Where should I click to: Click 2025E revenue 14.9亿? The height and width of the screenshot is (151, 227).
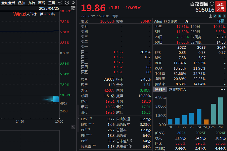[x=200, y=138]
